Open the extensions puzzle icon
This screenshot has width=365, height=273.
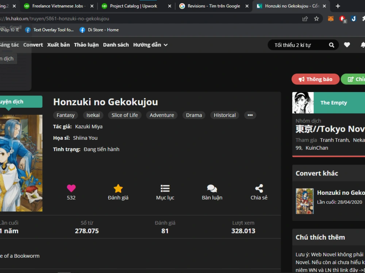364,19
